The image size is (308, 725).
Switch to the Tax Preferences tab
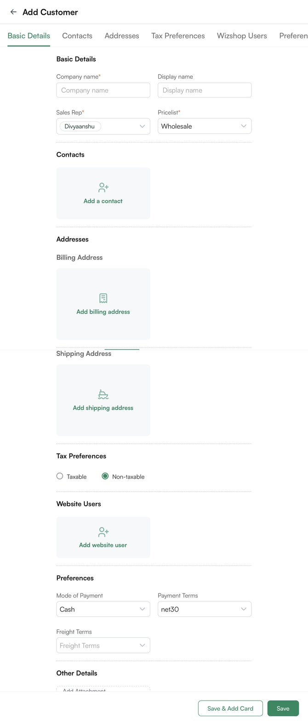click(x=178, y=35)
